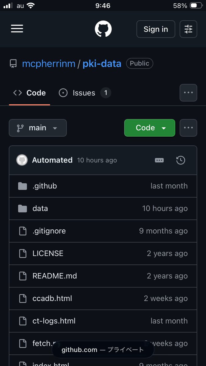Open the .gitignore file
206x366 pixels.
[x=49, y=231]
